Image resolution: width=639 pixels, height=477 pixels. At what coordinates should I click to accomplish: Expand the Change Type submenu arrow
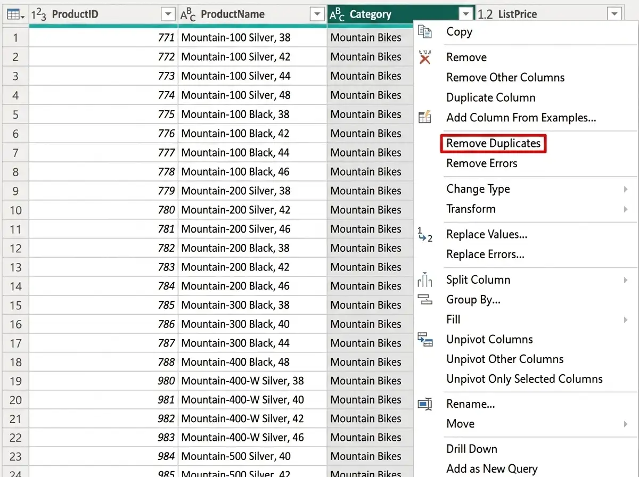[x=626, y=189]
